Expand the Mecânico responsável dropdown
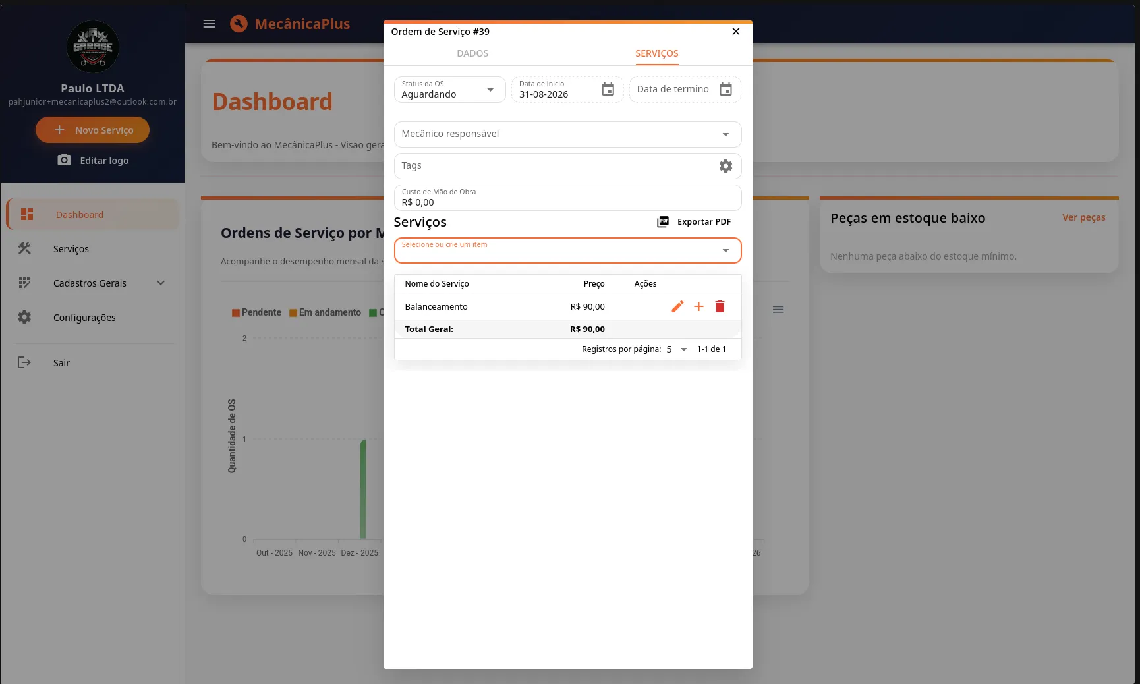The height and width of the screenshot is (684, 1140). pos(567,134)
